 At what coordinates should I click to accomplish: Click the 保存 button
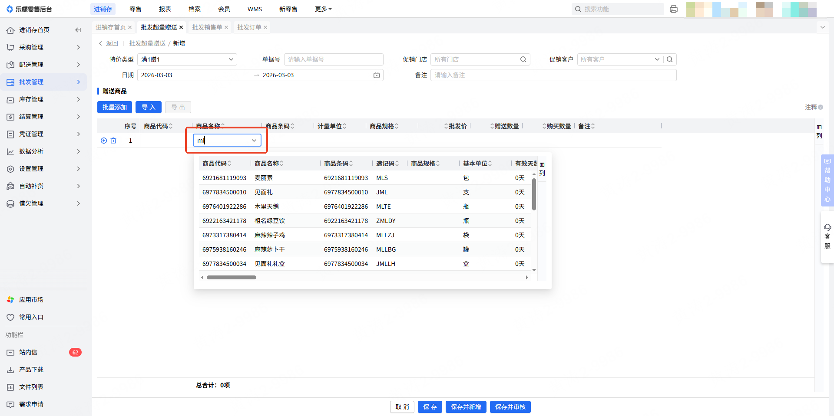tap(430, 407)
